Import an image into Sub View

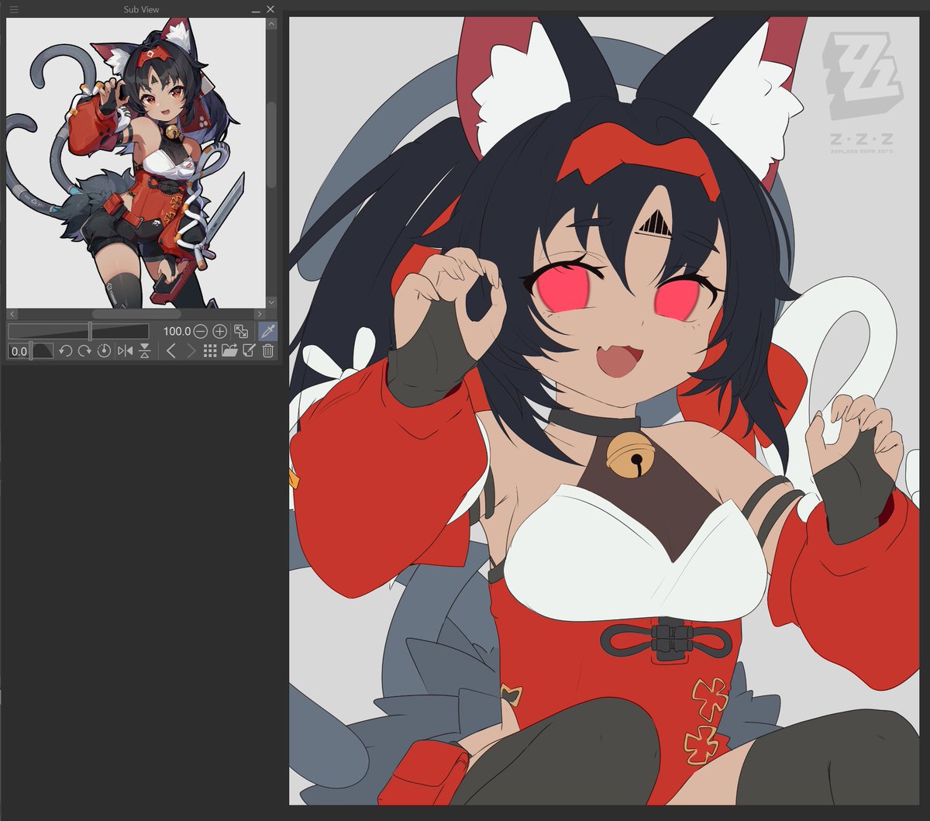pyautogui.click(x=229, y=351)
